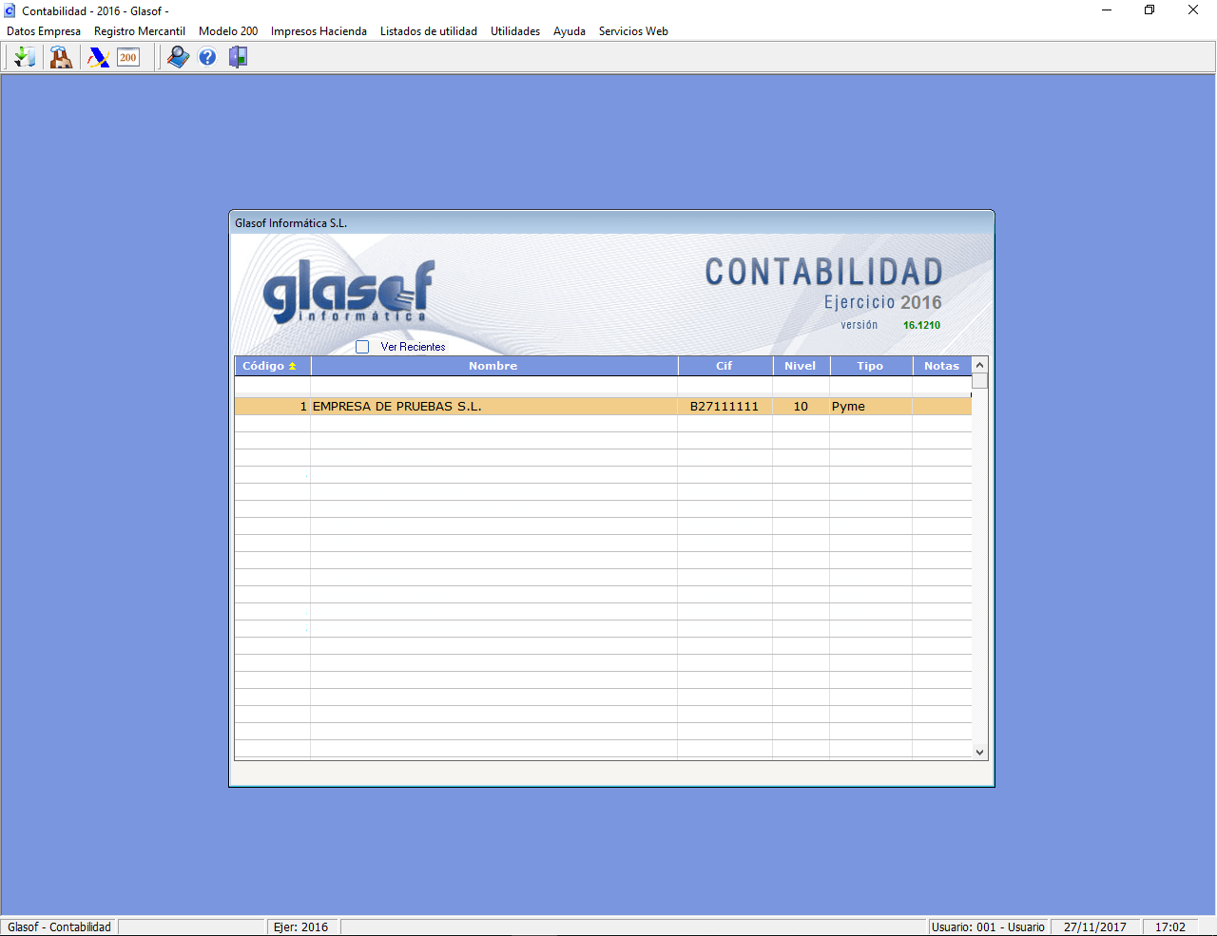Image resolution: width=1217 pixels, height=936 pixels.
Task: Open the Servicios Web menu
Action: pos(633,31)
